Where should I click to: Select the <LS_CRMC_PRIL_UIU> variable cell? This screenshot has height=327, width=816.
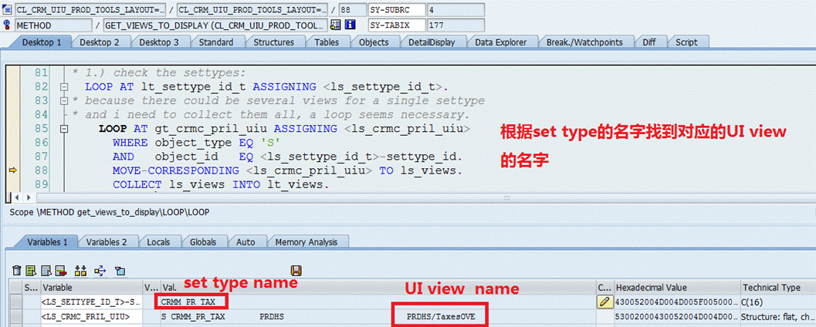[x=91, y=315]
